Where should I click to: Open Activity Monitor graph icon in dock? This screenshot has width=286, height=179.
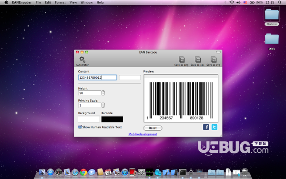click(x=150, y=172)
